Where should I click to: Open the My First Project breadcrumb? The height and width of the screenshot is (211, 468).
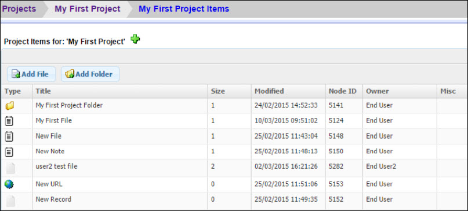(88, 9)
